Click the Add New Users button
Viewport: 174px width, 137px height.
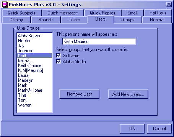pyautogui.click(x=128, y=94)
